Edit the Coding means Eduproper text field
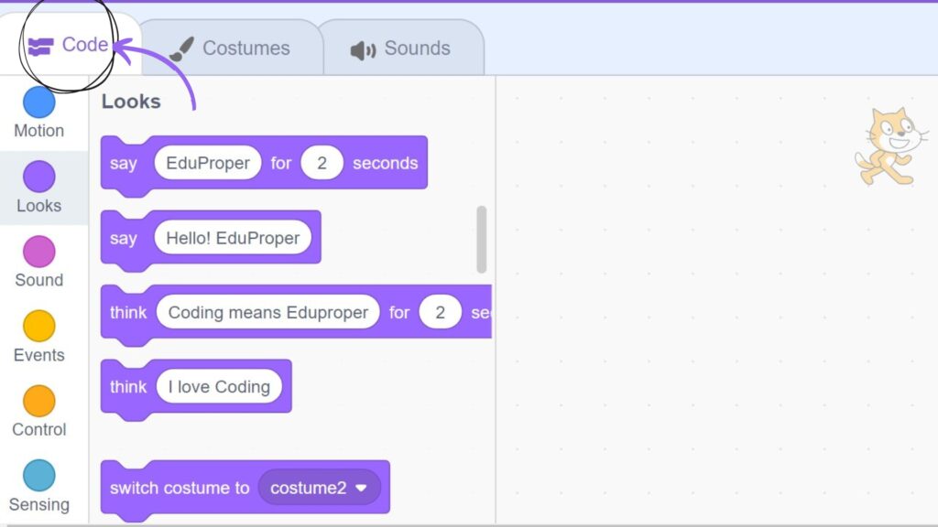 268,313
